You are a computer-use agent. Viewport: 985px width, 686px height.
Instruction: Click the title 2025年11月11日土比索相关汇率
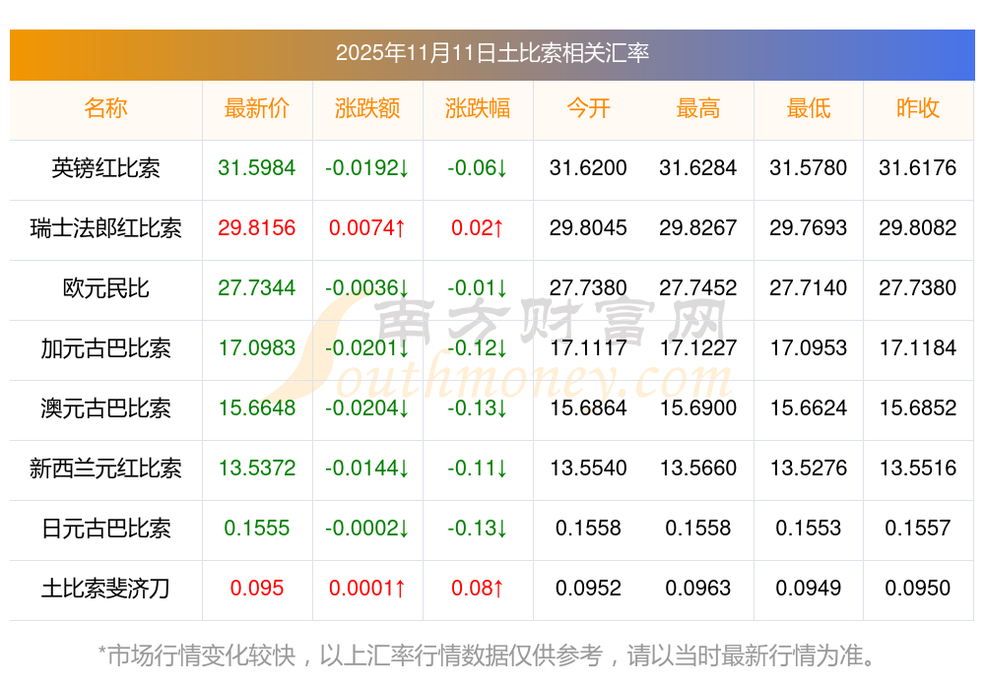(x=492, y=53)
